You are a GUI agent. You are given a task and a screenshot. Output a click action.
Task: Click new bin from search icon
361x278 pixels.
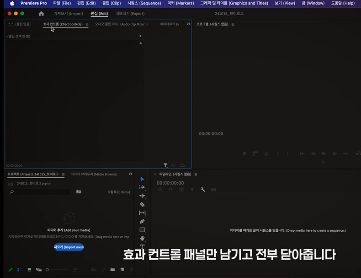[79, 192]
